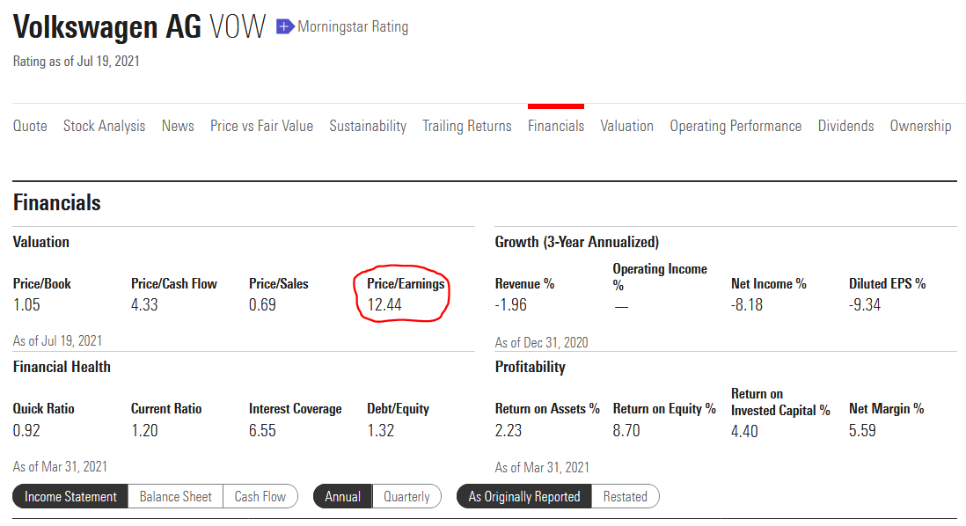Click the Debt/Equity value 1.32
Image resolution: width=966 pixels, height=526 pixels.
tap(381, 430)
